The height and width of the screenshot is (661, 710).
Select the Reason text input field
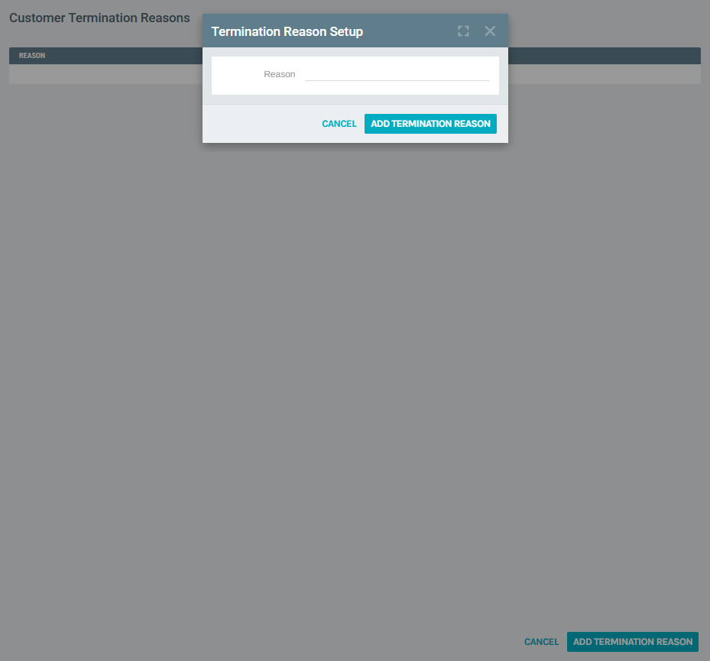[x=397, y=74]
